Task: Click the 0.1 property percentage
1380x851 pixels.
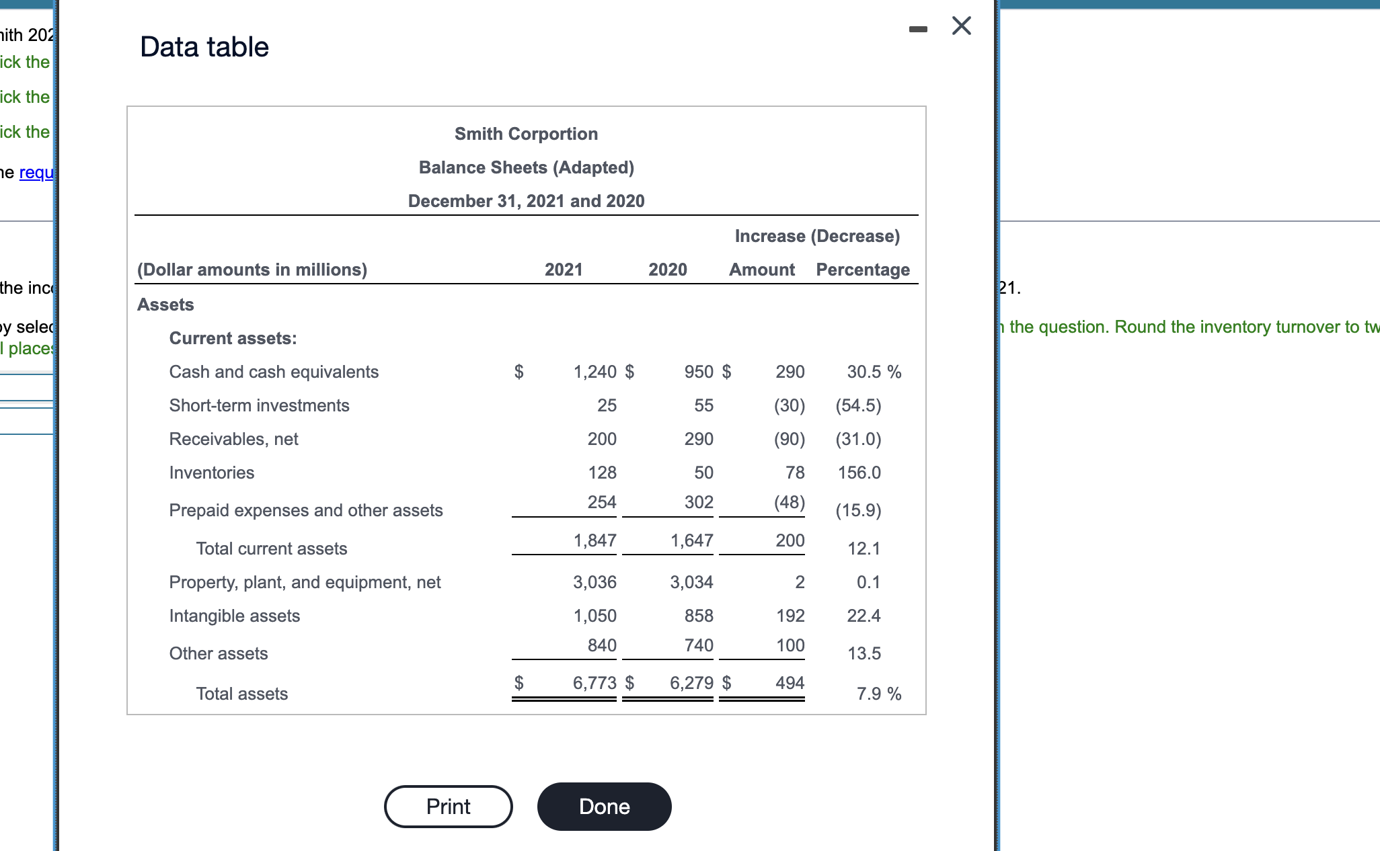Action: pyautogui.click(x=868, y=582)
